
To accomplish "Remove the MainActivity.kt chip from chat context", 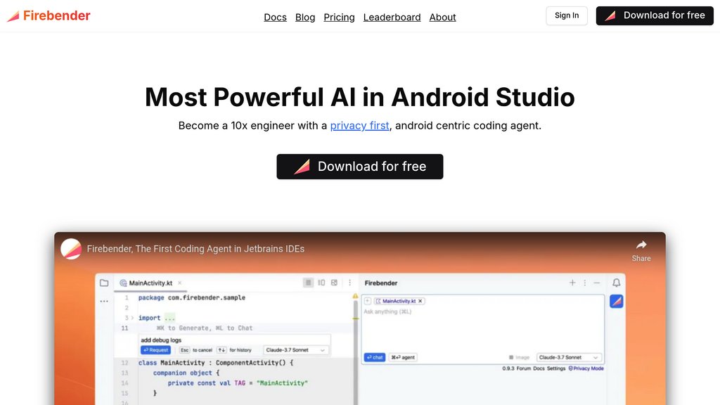I will 420,301.
